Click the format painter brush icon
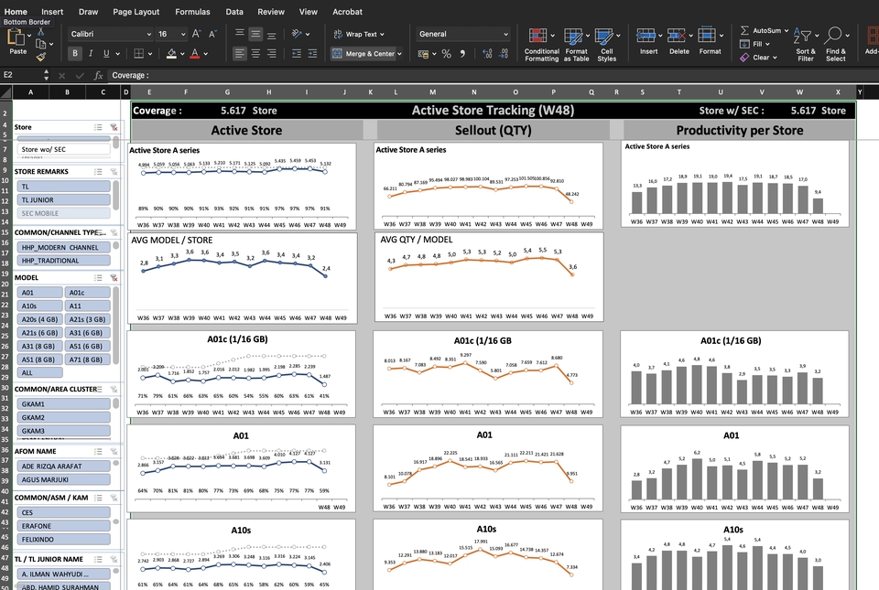Viewport: 879px width, 590px height. pyautogui.click(x=41, y=57)
